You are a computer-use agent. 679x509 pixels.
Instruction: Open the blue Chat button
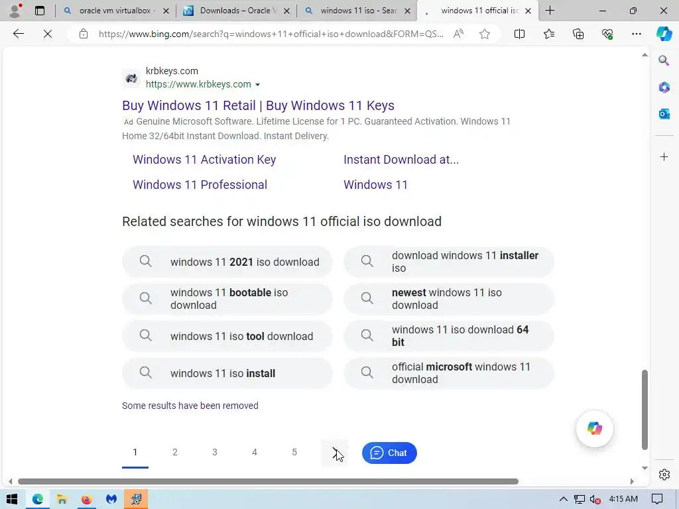(x=389, y=453)
